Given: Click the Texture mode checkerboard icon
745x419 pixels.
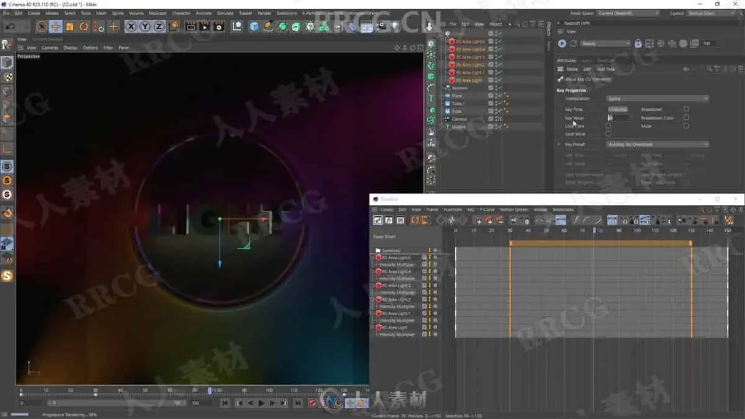Looking at the screenshot, I should point(7,78).
